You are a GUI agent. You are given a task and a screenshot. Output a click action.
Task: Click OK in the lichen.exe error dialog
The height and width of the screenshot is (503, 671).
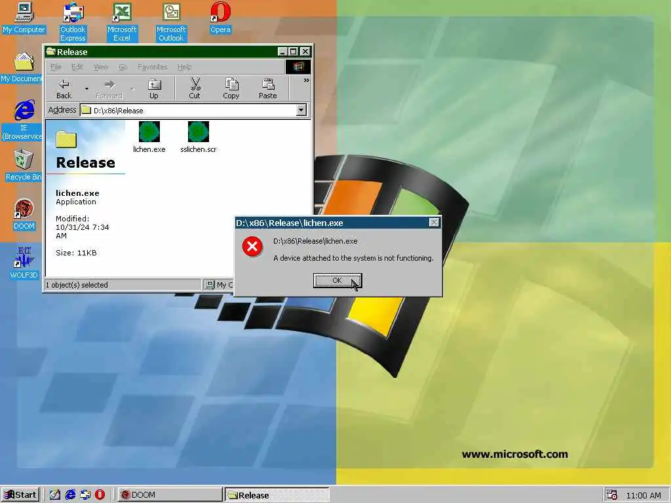click(337, 280)
